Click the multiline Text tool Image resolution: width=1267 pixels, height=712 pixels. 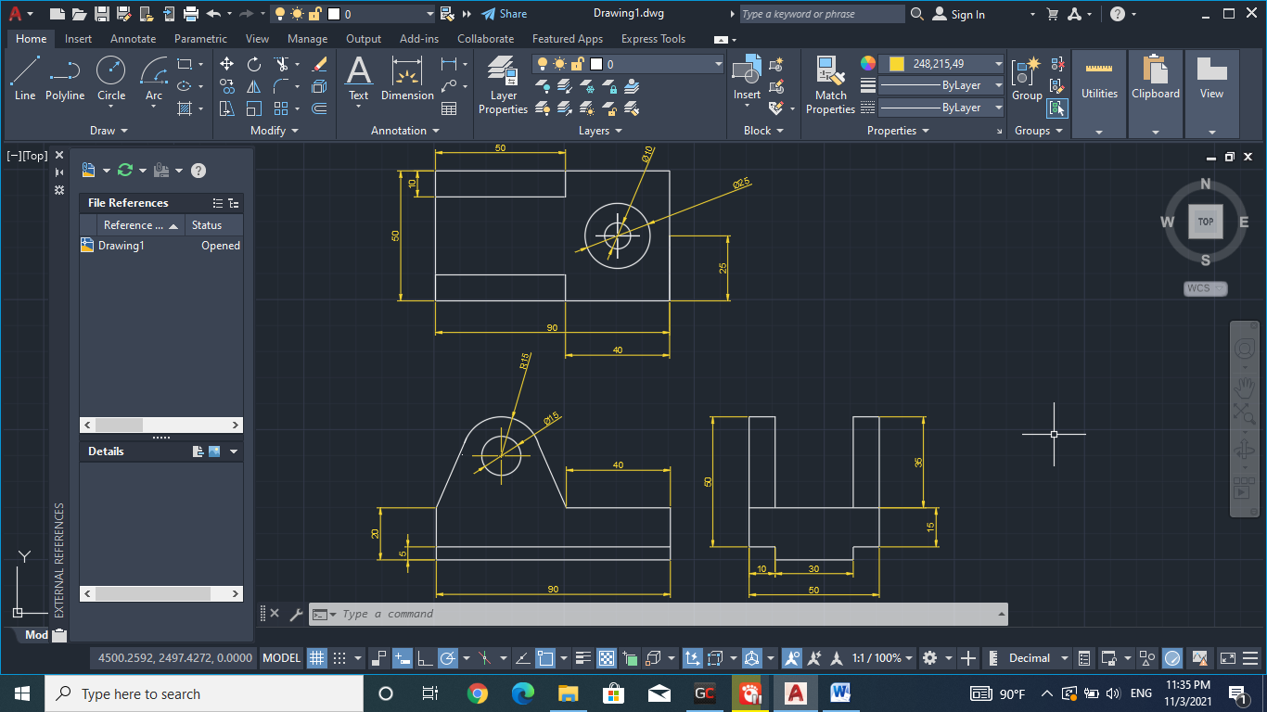pyautogui.click(x=358, y=78)
